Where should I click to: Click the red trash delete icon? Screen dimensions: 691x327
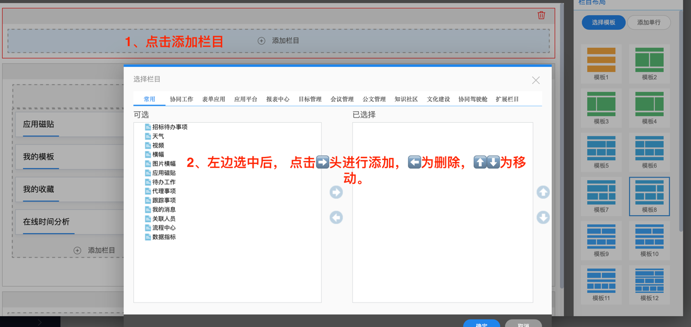(x=541, y=15)
